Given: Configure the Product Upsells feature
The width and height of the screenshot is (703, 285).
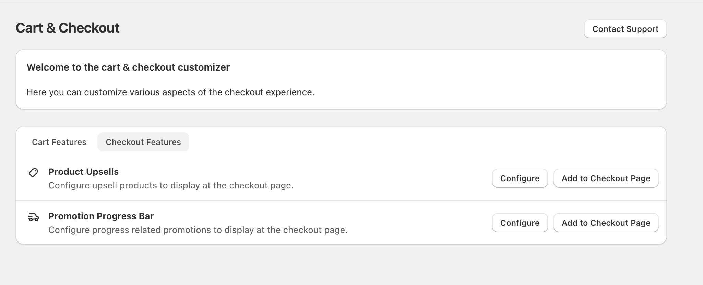Looking at the screenshot, I should [520, 178].
